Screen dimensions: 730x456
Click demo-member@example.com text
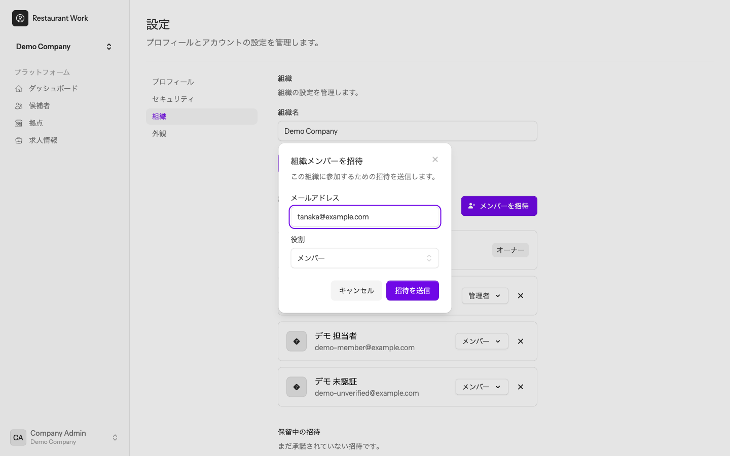364,348
